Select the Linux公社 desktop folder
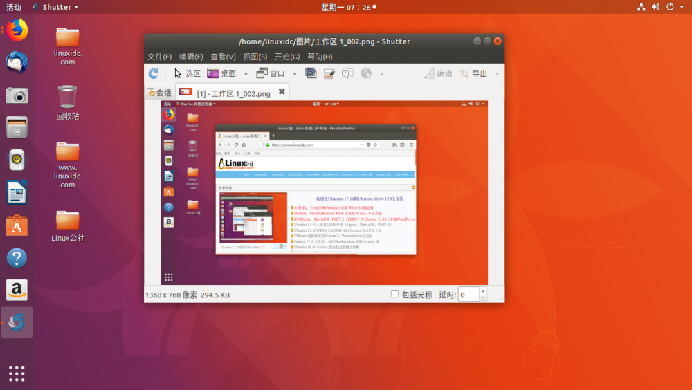Viewport: 692px width, 390px height. [68, 226]
